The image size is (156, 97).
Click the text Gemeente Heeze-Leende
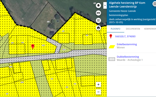point(122,11)
